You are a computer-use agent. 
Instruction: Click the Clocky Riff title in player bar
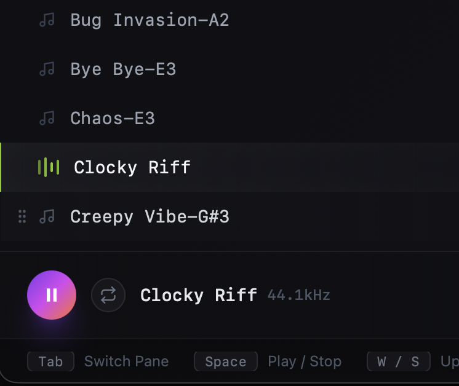coord(199,295)
